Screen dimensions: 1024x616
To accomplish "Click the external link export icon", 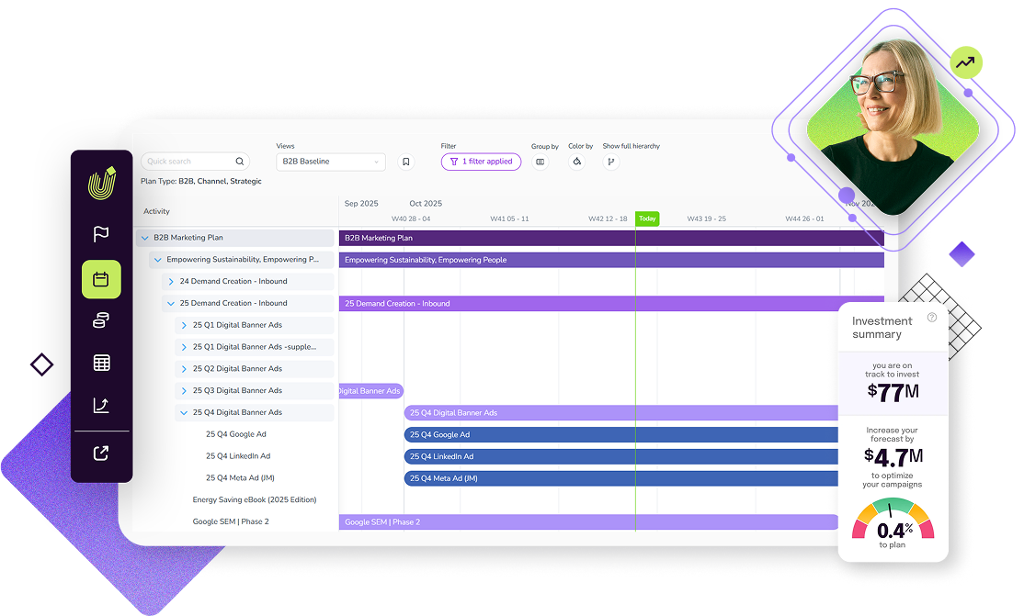I will point(101,453).
